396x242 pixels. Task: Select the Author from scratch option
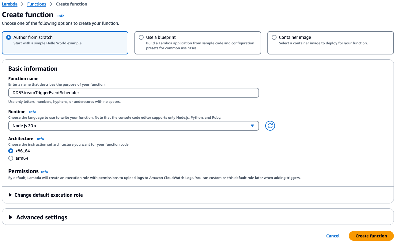tap(9, 37)
